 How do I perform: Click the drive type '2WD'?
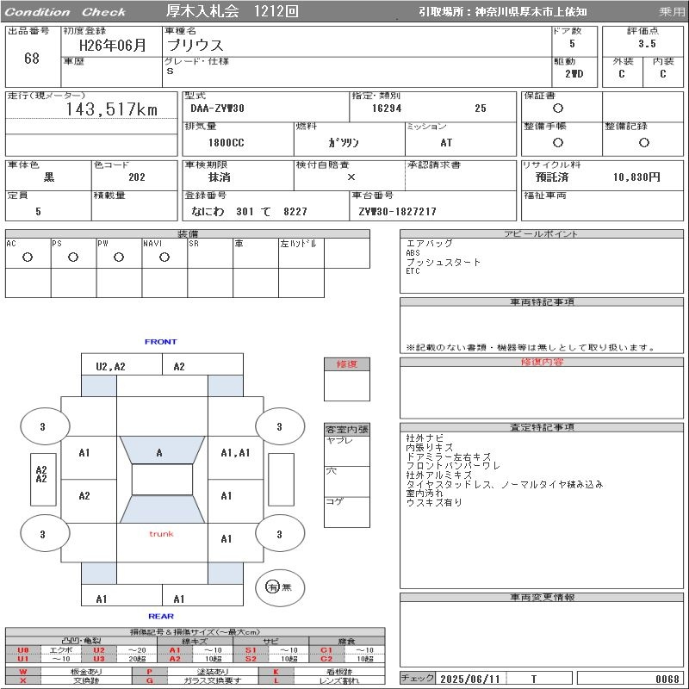click(574, 74)
